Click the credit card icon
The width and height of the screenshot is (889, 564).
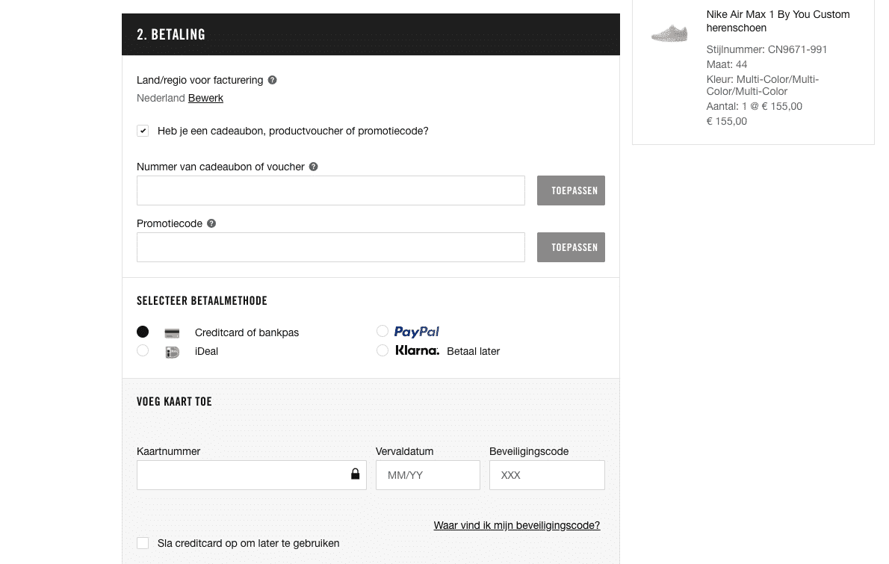click(172, 333)
